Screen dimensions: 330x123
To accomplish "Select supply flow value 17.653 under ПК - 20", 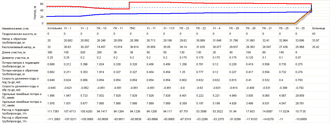I will point(250,111).
